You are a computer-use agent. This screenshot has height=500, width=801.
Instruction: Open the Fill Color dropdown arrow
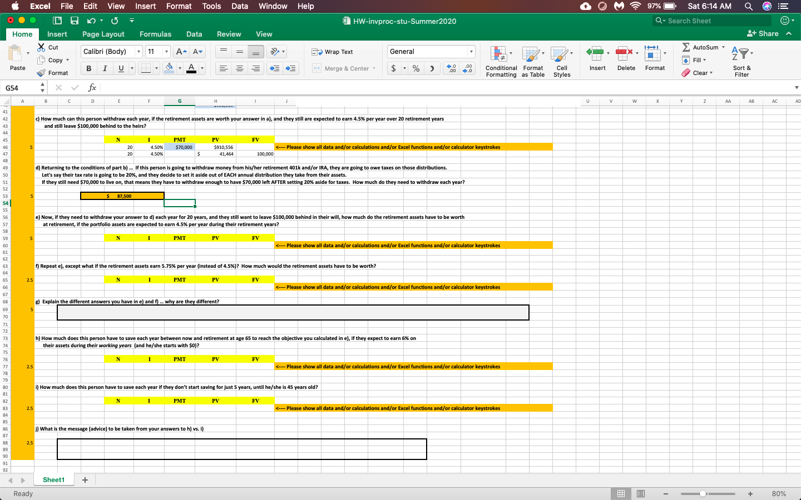[x=179, y=68]
